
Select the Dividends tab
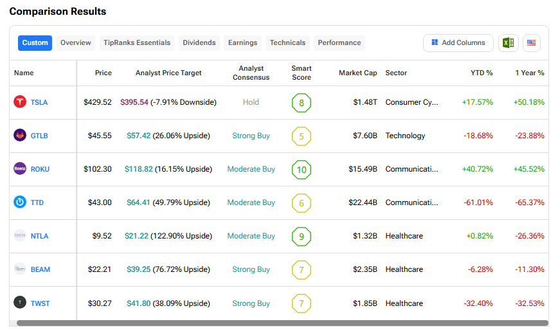[199, 43]
